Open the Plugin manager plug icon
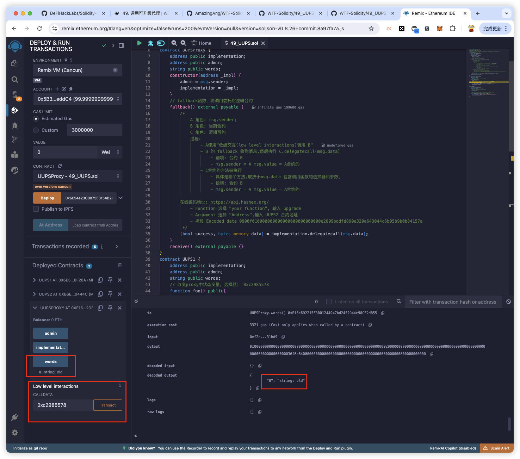 tap(15, 417)
